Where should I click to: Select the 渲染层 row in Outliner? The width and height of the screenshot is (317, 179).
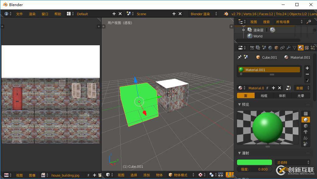coord(258,30)
